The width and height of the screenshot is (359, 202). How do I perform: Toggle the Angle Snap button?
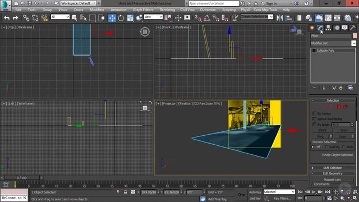click(x=207, y=18)
